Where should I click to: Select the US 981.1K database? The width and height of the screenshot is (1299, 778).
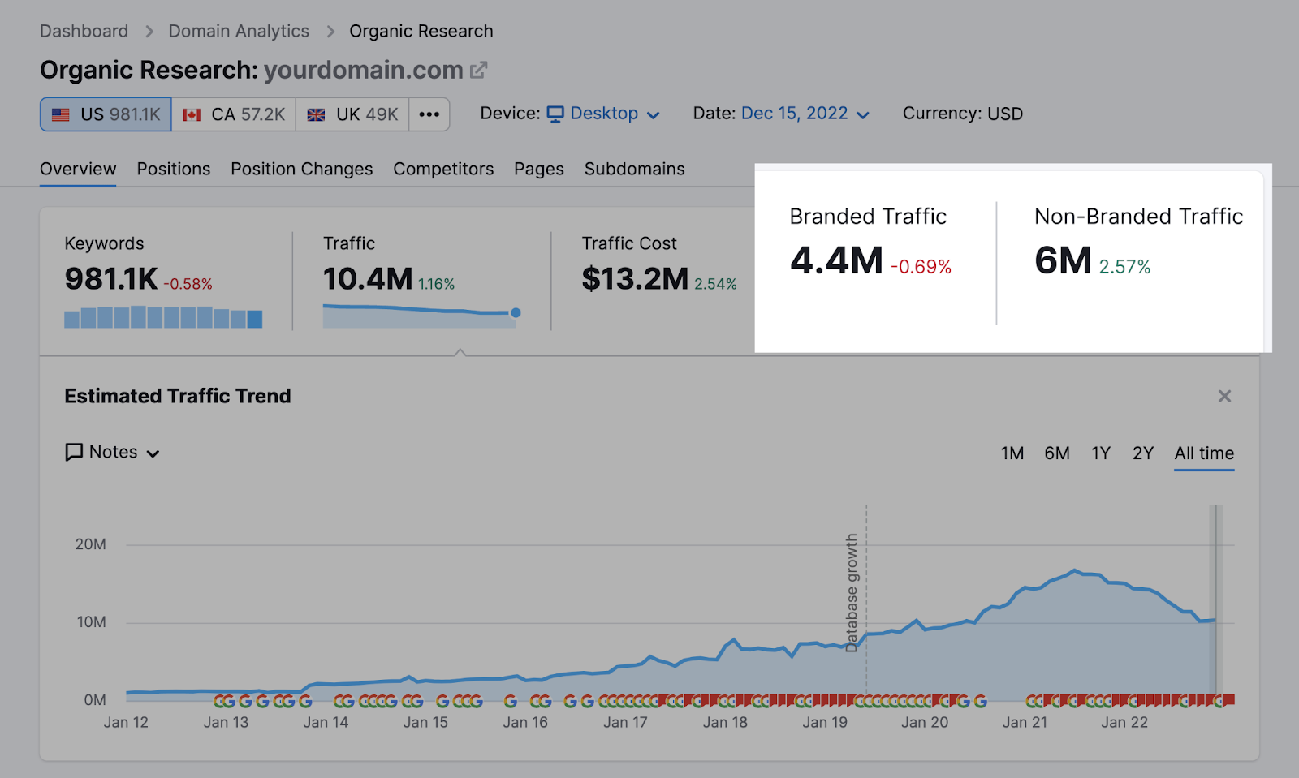106,114
